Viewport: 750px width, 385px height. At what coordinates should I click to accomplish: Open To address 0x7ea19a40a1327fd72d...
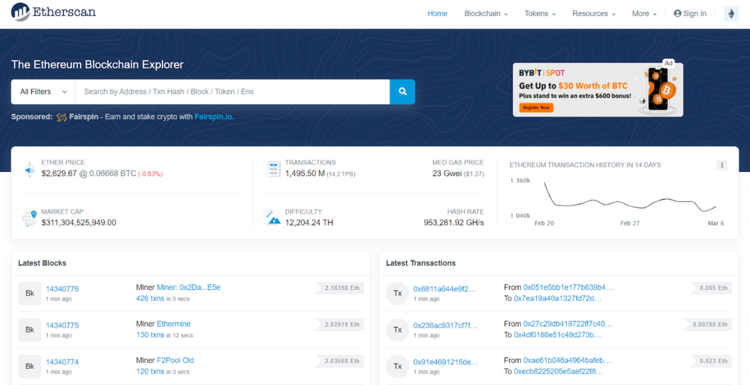coord(558,298)
